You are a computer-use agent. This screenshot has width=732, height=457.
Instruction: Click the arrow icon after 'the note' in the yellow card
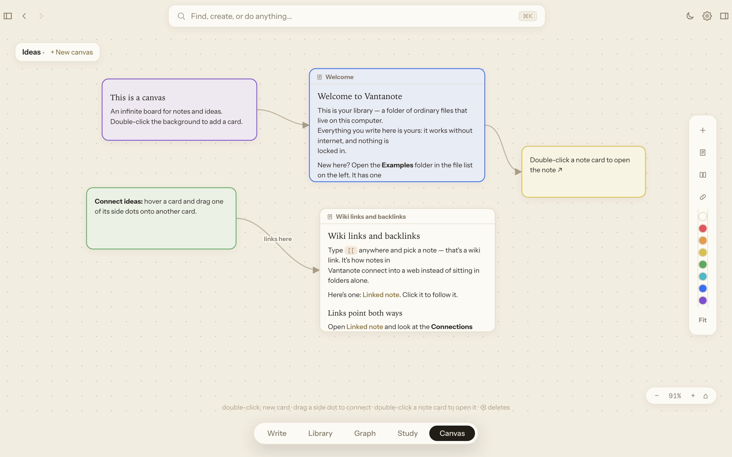pos(560,170)
